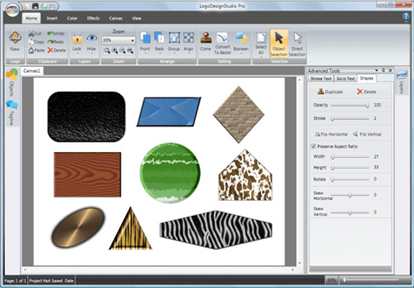This screenshot has height=288, width=414.
Task: Convert the shape To Bezier
Action: [x=223, y=43]
